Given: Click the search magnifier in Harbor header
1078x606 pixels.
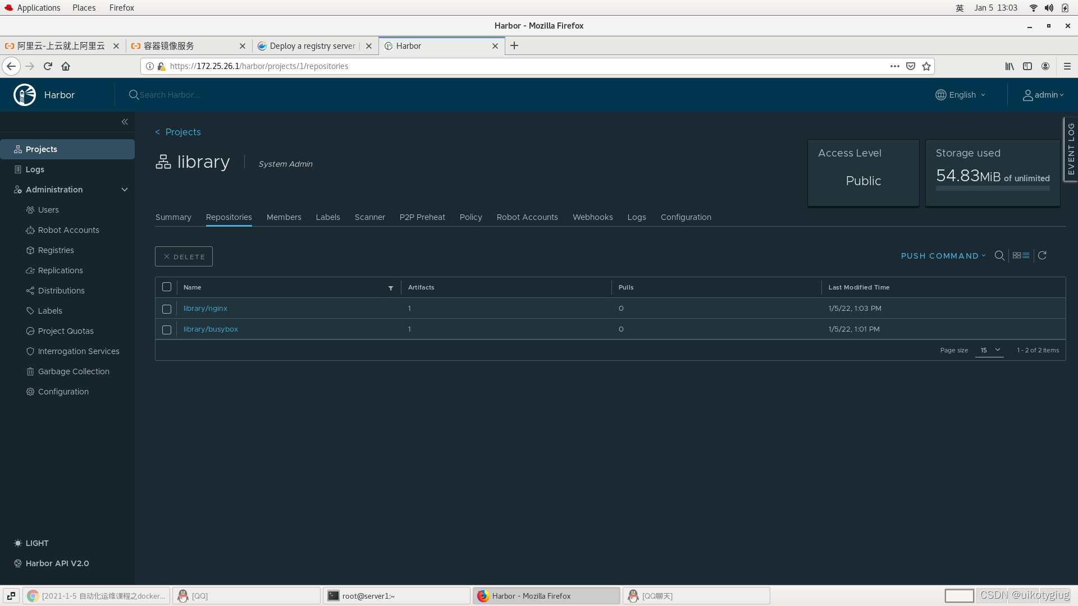Looking at the screenshot, I should pyautogui.click(x=134, y=95).
